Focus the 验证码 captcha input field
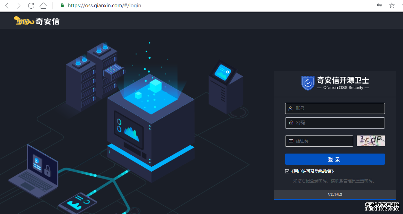 coord(319,141)
